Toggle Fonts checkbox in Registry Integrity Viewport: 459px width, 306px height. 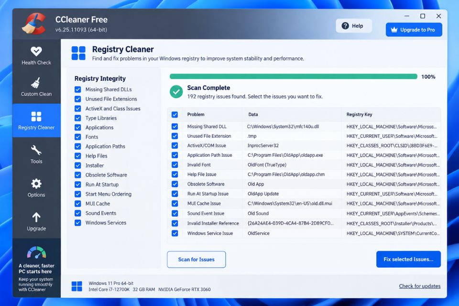(77, 137)
